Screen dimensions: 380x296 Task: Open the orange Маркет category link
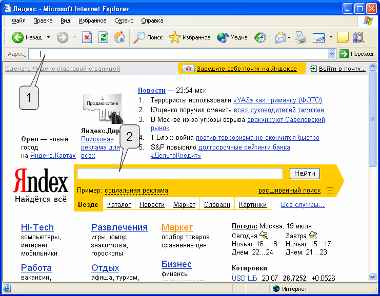pos(177,227)
